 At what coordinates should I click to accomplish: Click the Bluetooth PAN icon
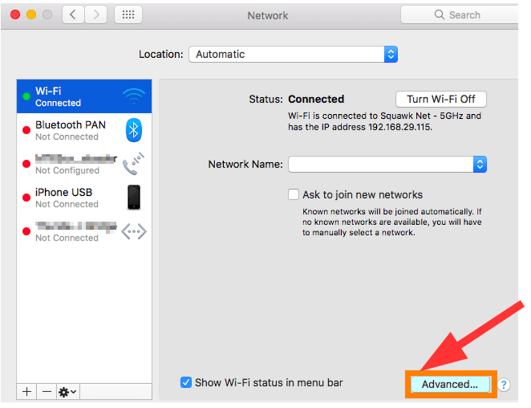point(133,130)
